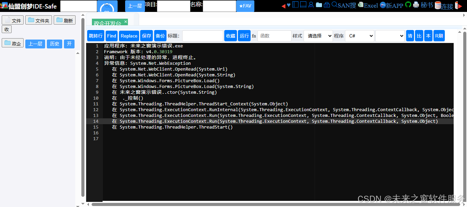Focus the 函数 function input field

click(275, 36)
